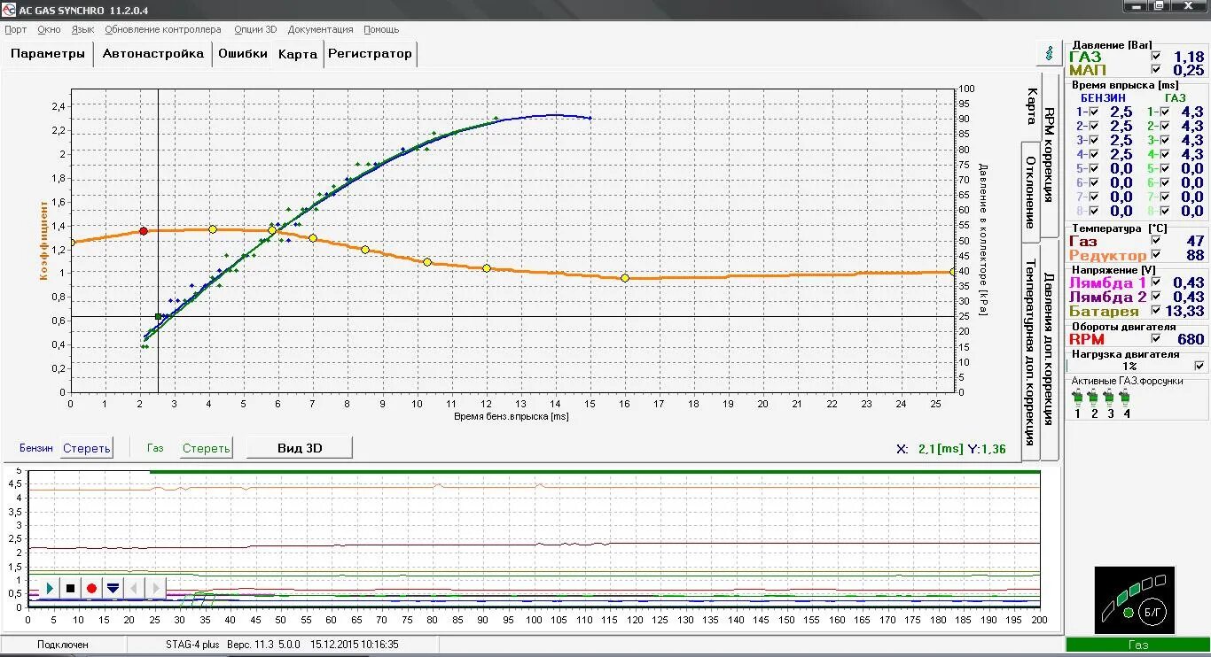Image resolution: width=1211 pixels, height=657 pixels.
Task: Open the Порт menu
Action: (15, 29)
